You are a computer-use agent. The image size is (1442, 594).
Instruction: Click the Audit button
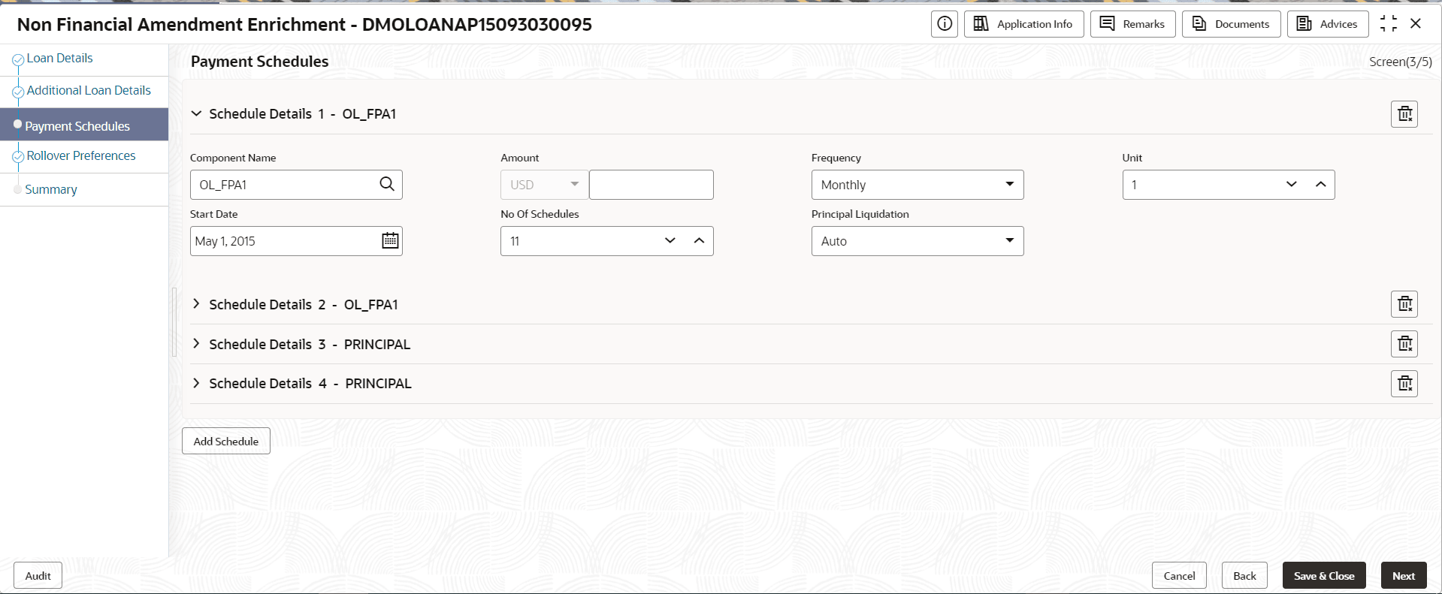click(x=38, y=576)
